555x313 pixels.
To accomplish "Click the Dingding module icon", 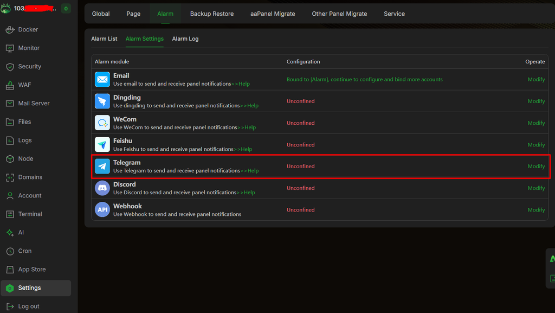I will (102, 101).
